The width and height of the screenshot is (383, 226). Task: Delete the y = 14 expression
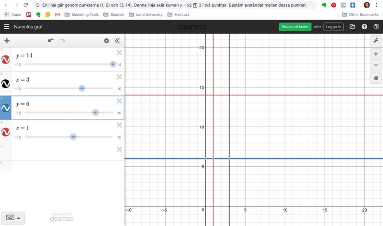click(x=119, y=53)
